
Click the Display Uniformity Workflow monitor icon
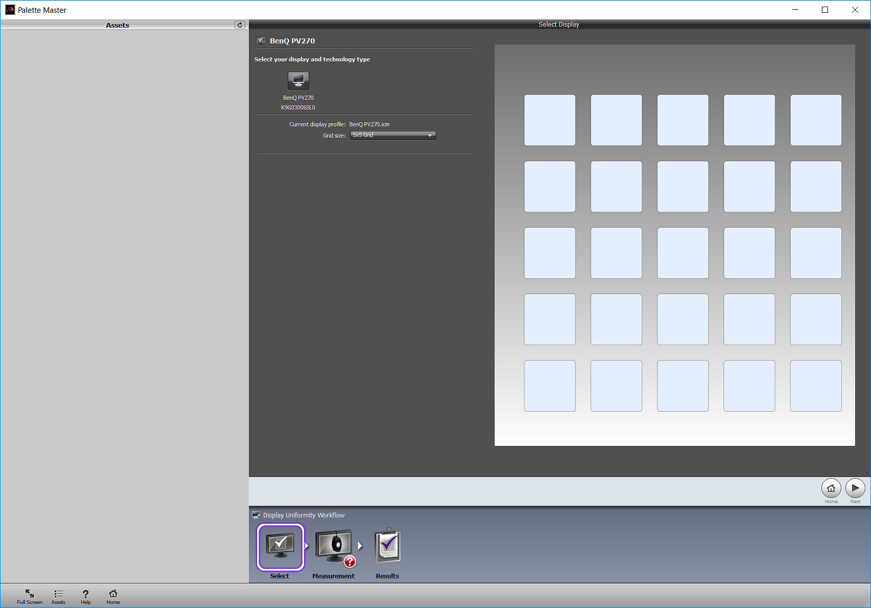pos(256,514)
